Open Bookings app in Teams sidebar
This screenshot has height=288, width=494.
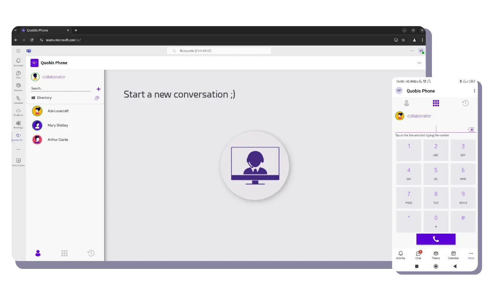click(18, 124)
